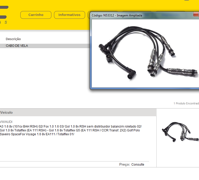Screen dimensions: 199x180
Task: Click the '1 Produto Encontrado' result count
Action: point(186,103)
